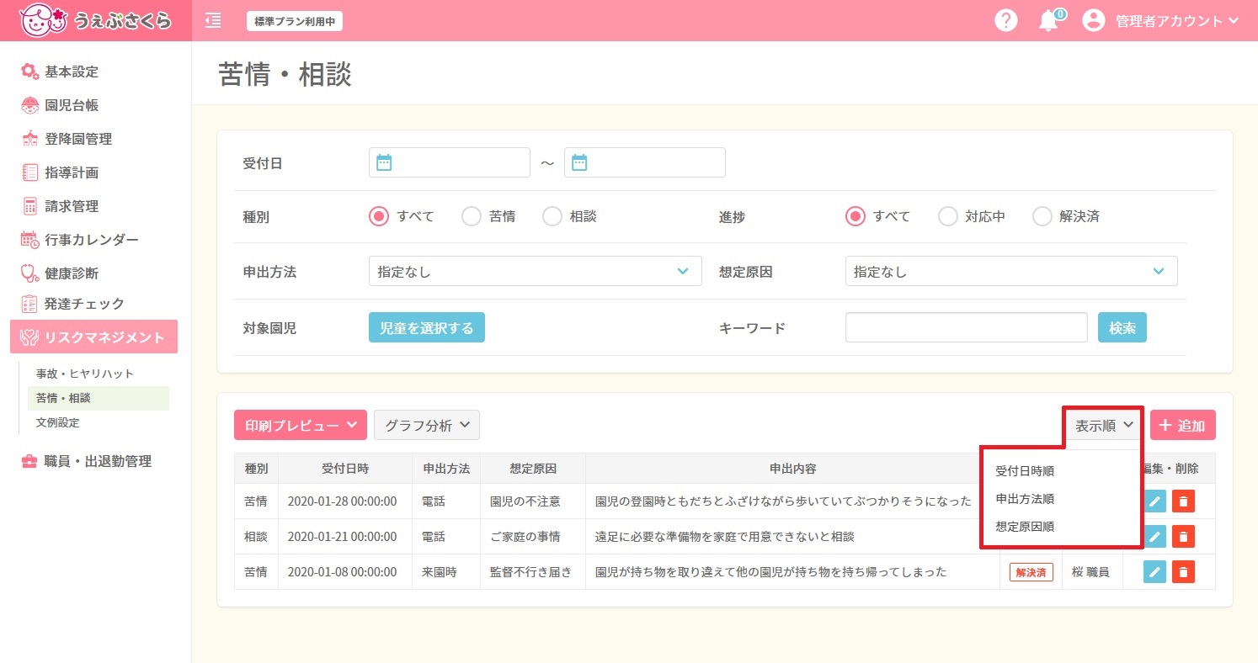Click the 標準プラン利用中 badge

tap(295, 21)
